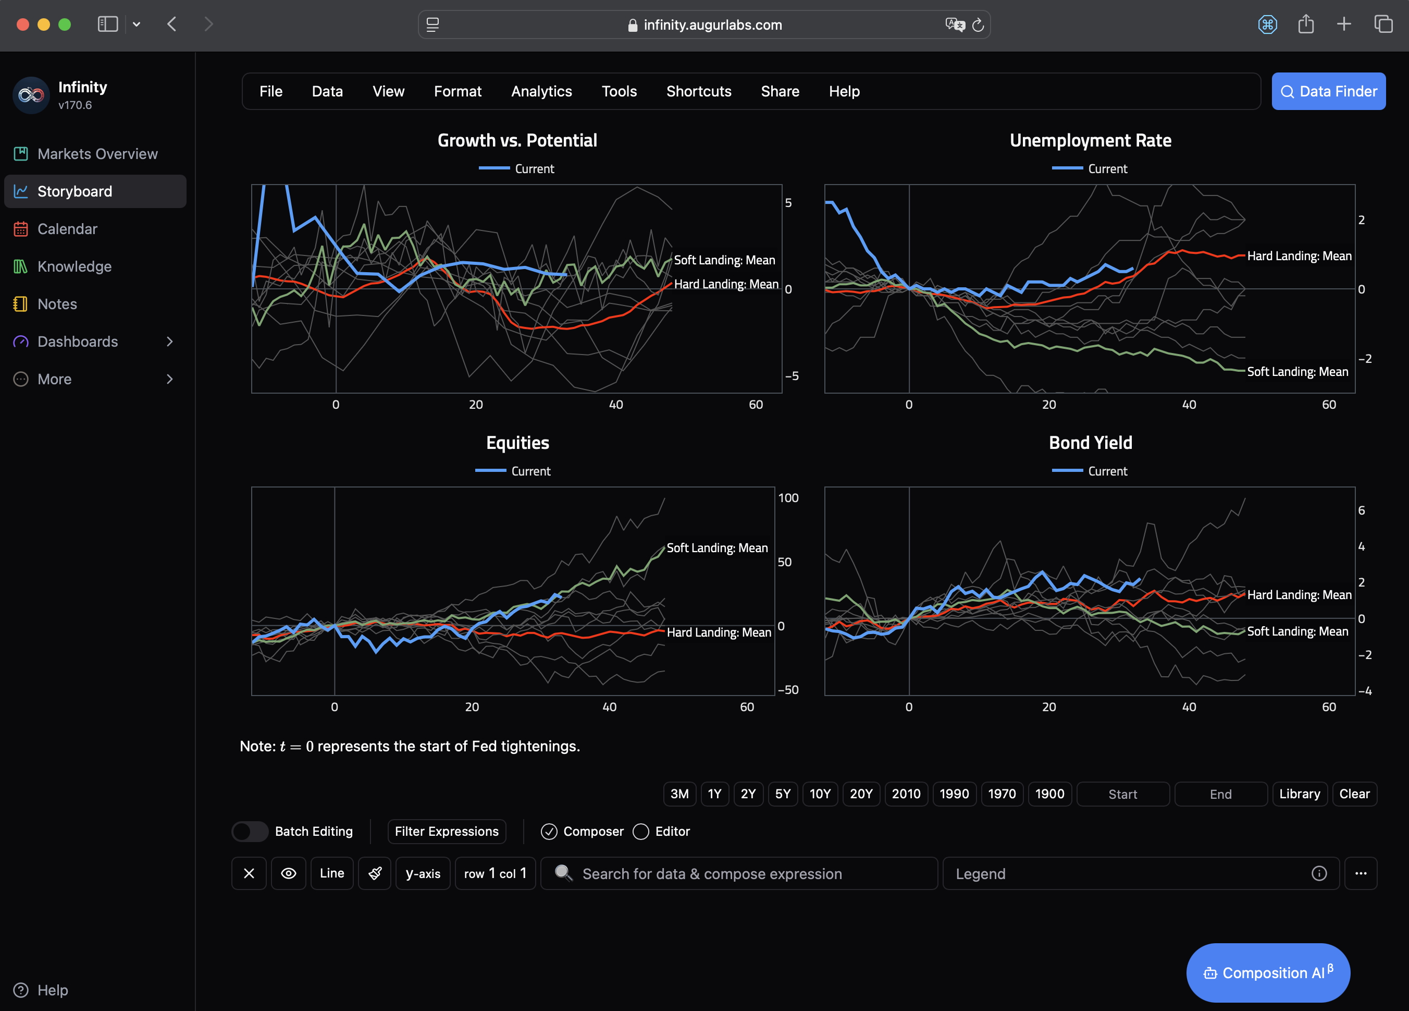Click Safari page reload icon
Viewport: 1409px width, 1011px height.
(978, 25)
